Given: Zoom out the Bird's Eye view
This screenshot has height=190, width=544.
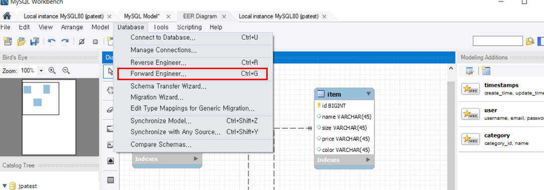Looking at the screenshot, I should coord(66,70).
